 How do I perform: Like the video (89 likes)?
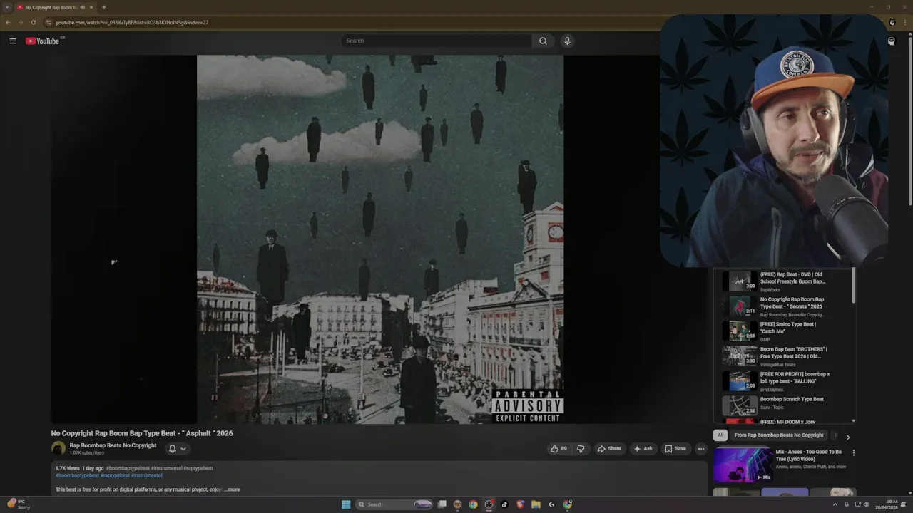point(558,449)
